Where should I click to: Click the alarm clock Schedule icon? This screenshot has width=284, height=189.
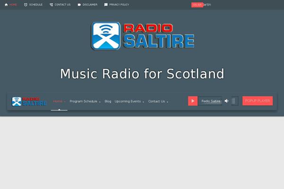26,5
